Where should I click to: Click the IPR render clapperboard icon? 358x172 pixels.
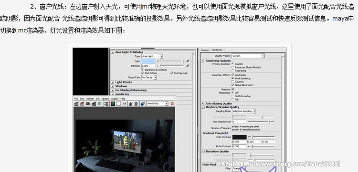[94, 104]
